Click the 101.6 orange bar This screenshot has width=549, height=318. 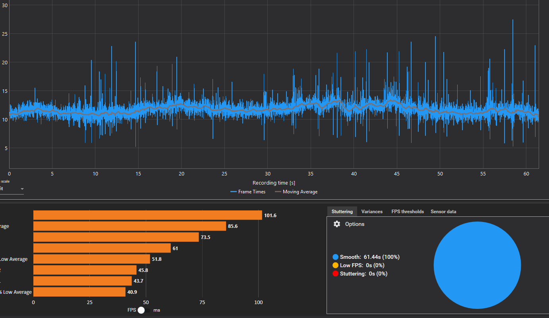click(x=147, y=215)
